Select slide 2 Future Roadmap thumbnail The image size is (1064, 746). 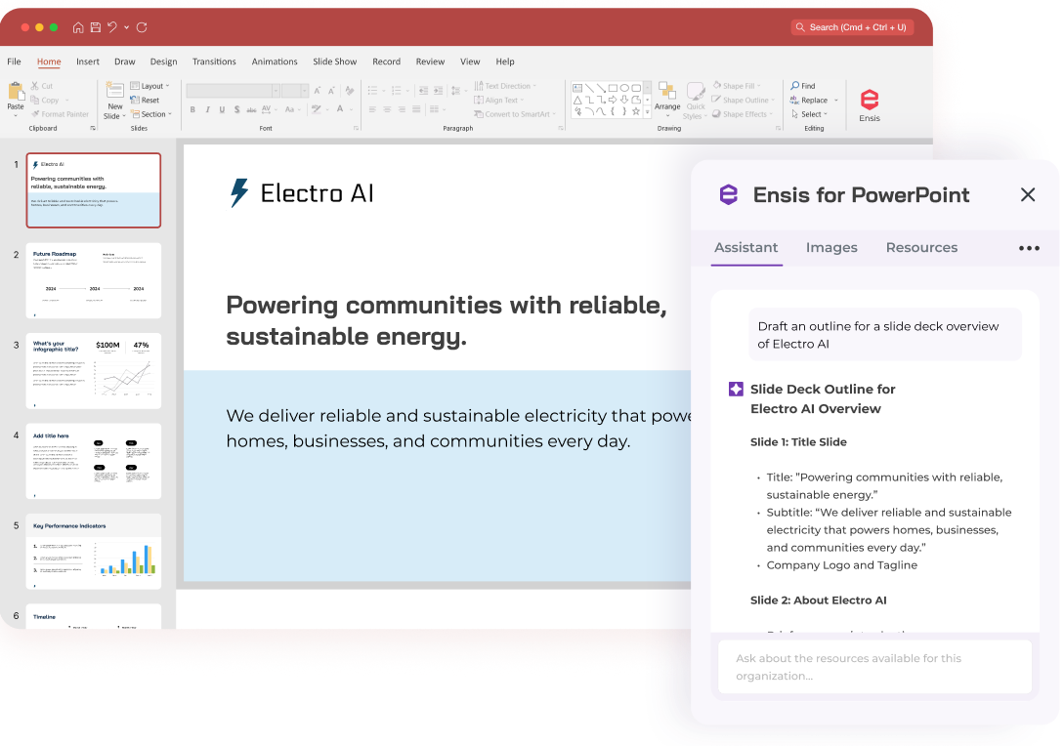tap(94, 281)
